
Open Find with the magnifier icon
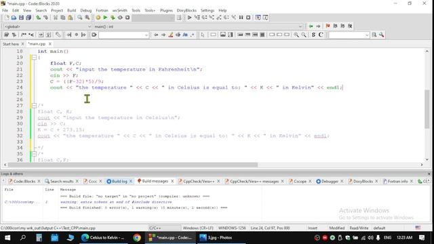[x=80, y=18]
